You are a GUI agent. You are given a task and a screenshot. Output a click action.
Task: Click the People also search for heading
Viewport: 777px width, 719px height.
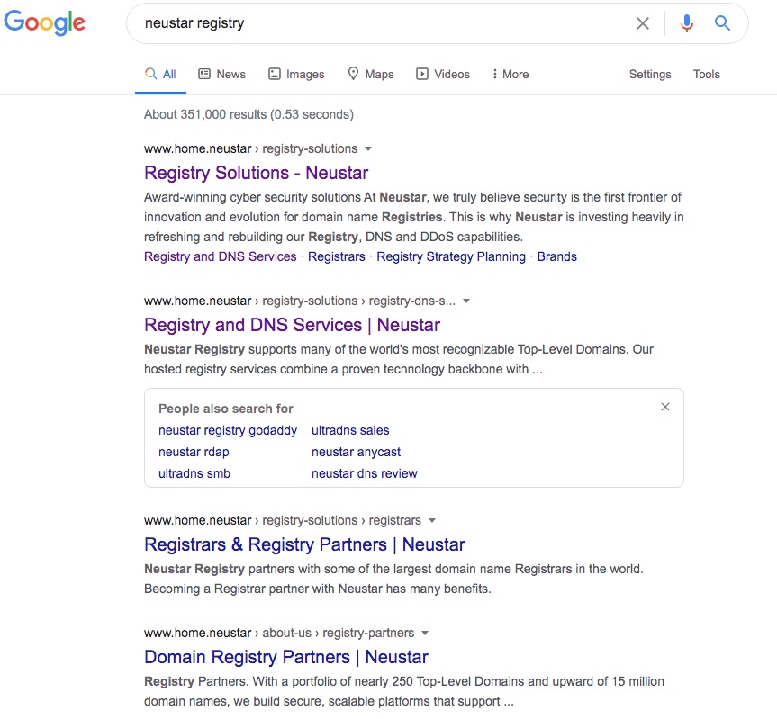coord(226,409)
